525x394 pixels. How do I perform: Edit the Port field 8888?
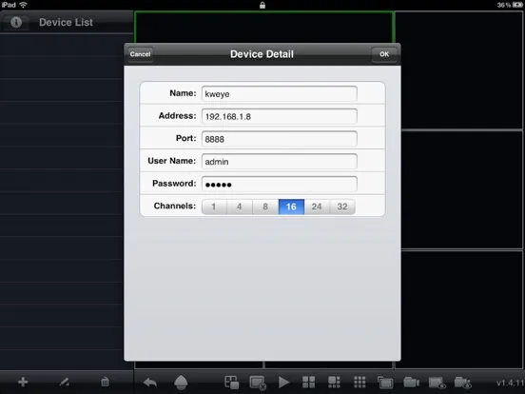coord(280,139)
